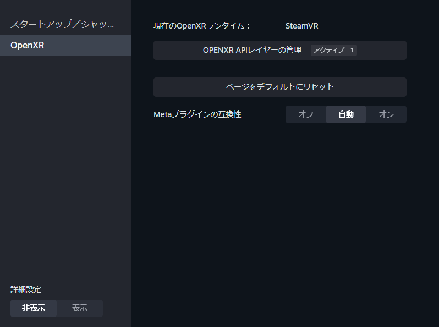Set Meta plugin compatibility to 自動

pos(345,114)
